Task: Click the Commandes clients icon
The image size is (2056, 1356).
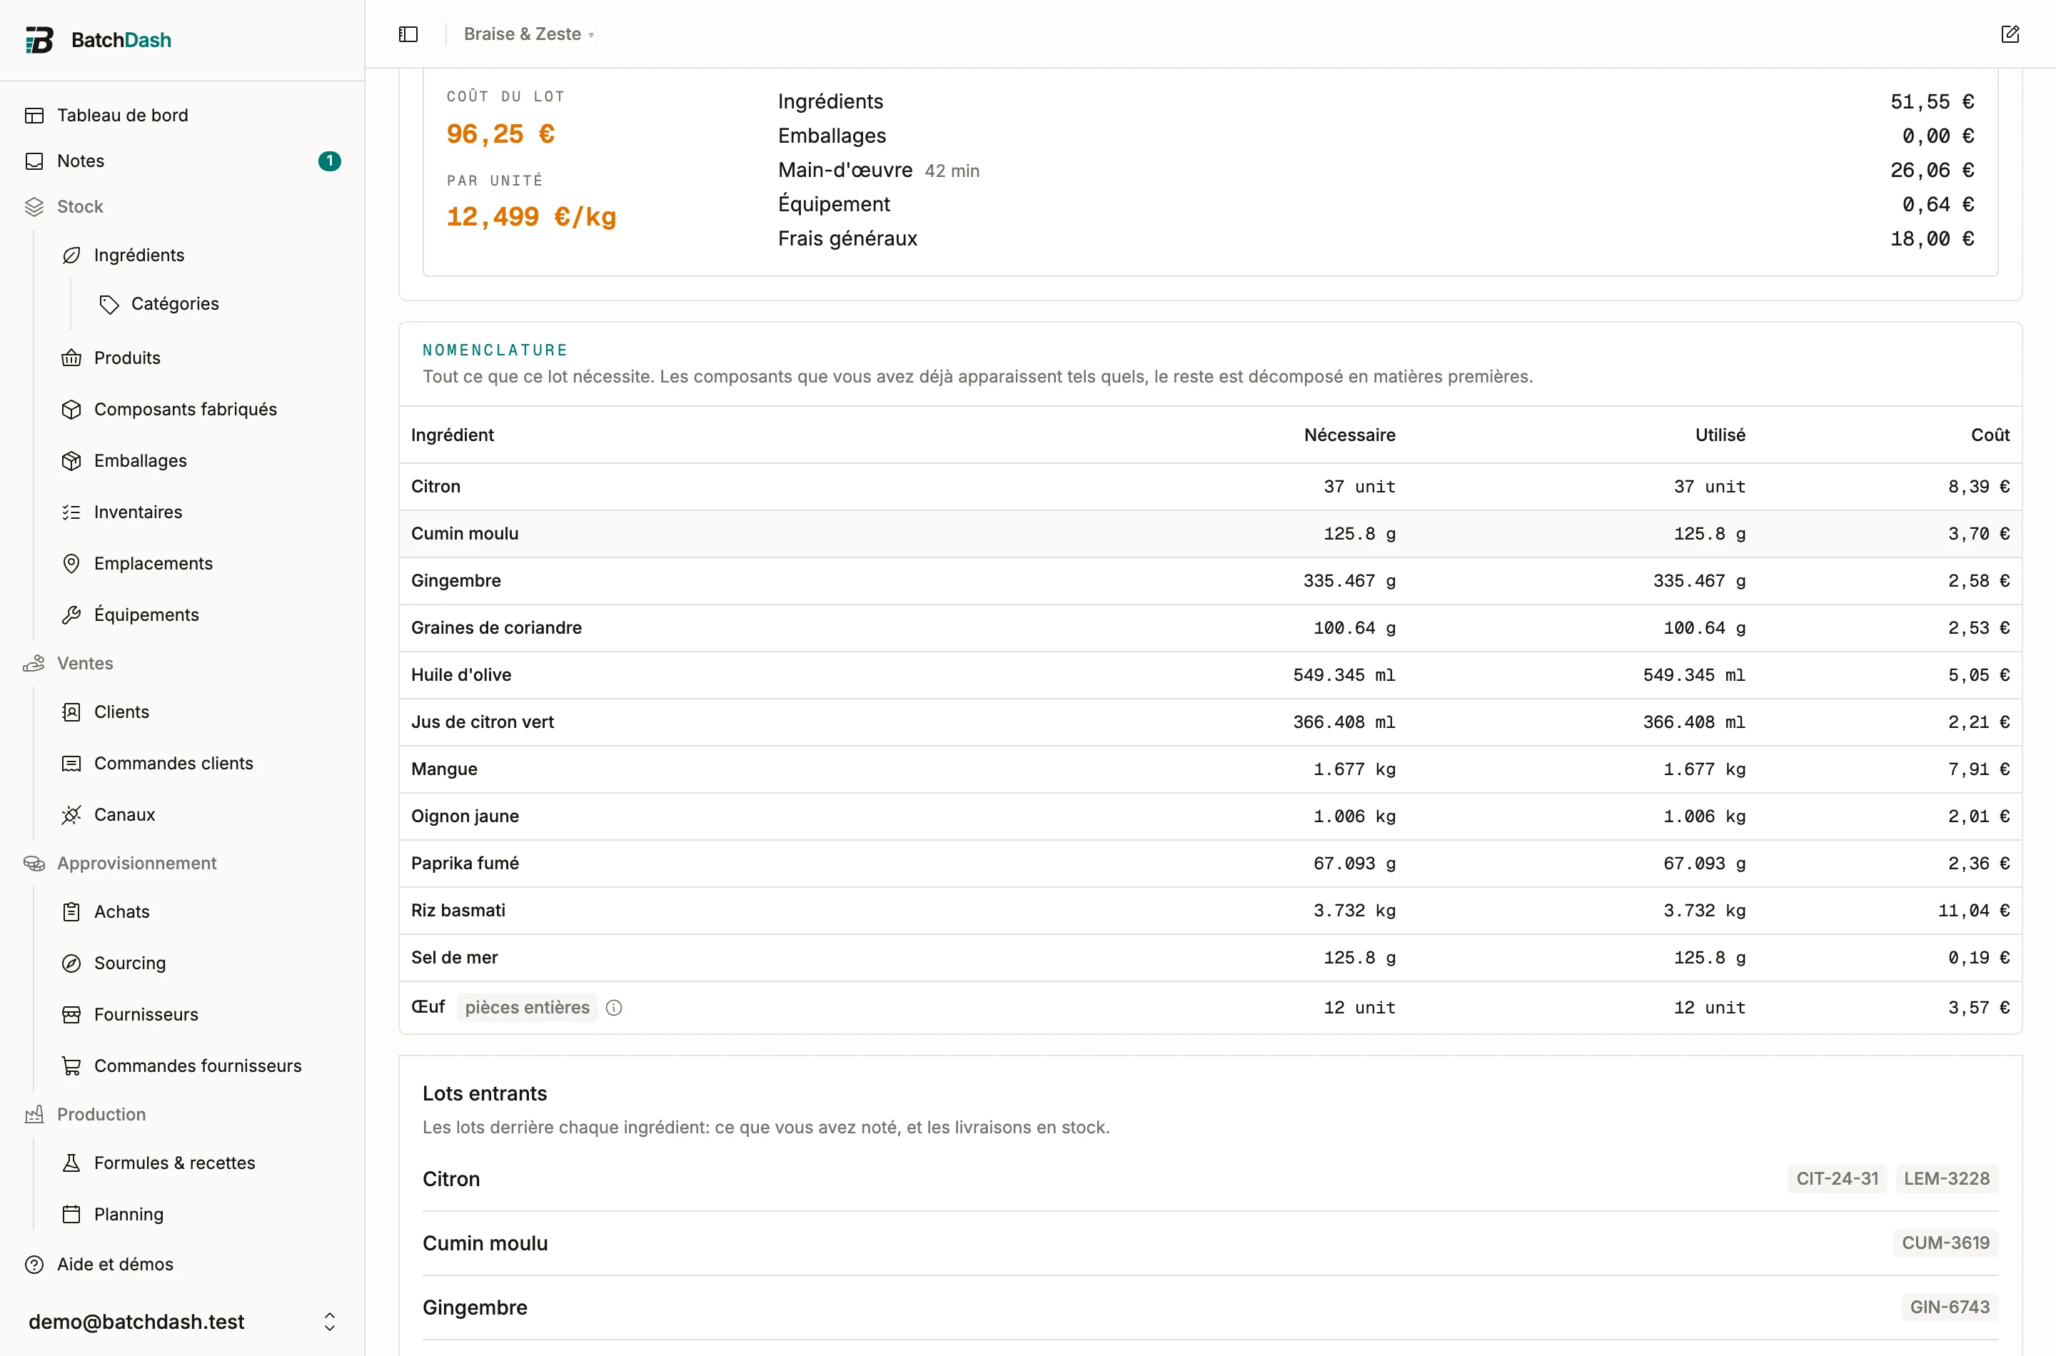Action: [72, 764]
